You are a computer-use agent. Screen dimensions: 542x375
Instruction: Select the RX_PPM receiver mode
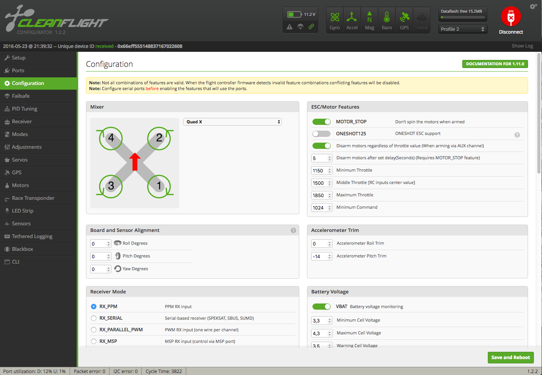94,307
